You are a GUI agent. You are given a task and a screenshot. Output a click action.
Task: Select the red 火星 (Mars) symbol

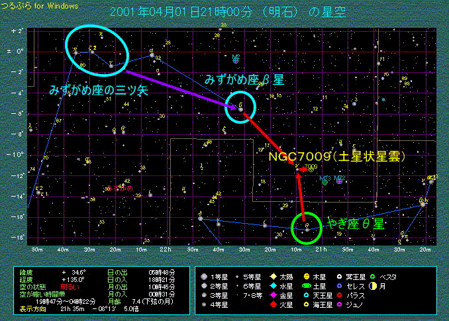click(x=274, y=304)
